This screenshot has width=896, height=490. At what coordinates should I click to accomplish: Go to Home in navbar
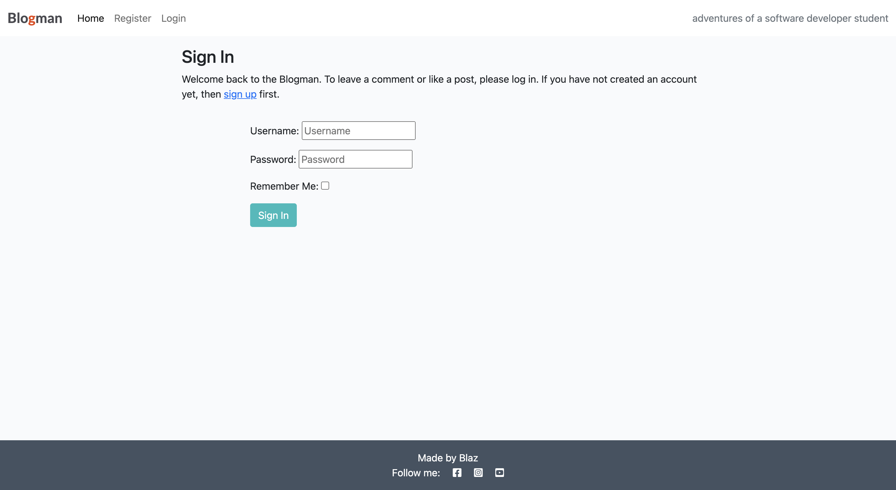pyautogui.click(x=91, y=18)
